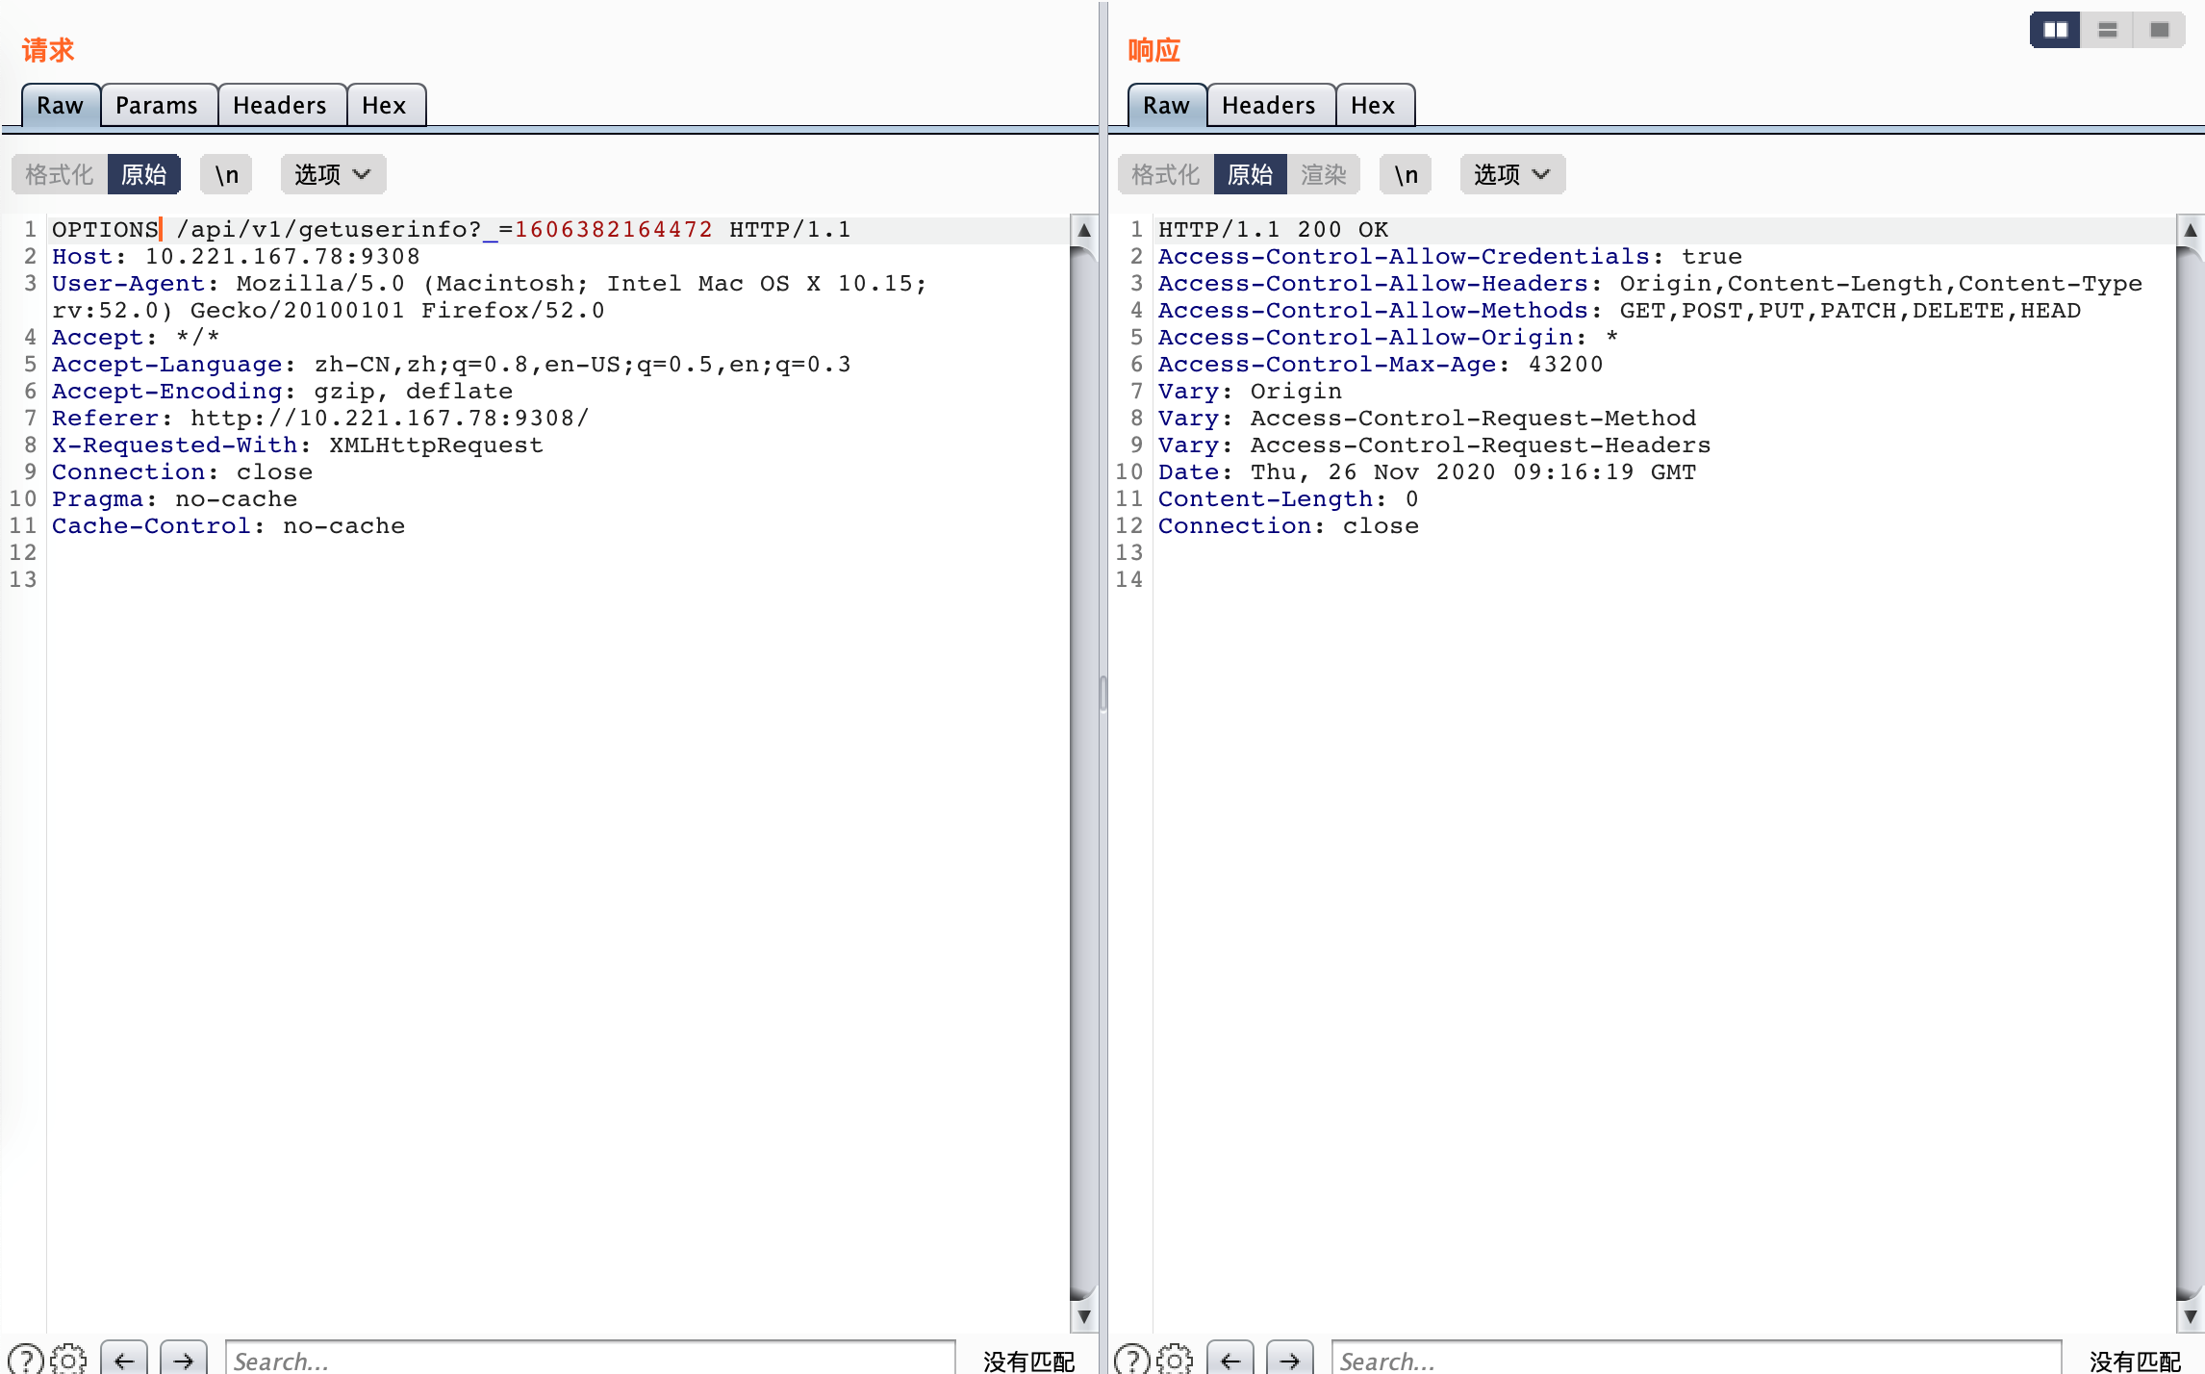Viewport: 2205px width, 1374px height.
Task: Toggle request \n non-printable characters button
Action: pyautogui.click(x=226, y=174)
